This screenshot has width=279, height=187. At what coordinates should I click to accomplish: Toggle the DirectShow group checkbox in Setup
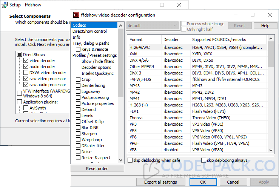coord(19,55)
